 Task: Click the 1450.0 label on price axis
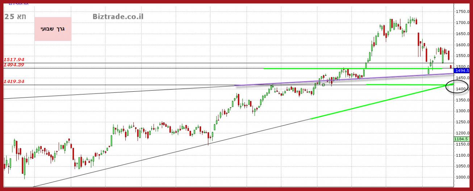tap(463, 78)
